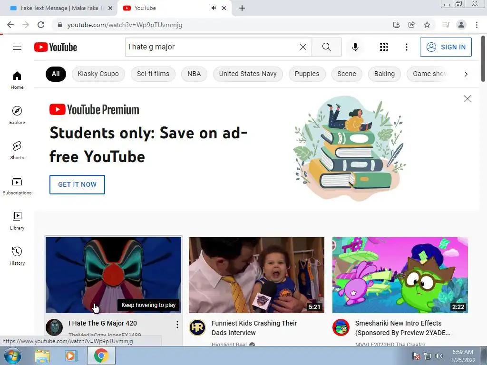The image size is (487, 365).
Task: Open I Hate The G Major thumbnail
Action: [x=113, y=275]
